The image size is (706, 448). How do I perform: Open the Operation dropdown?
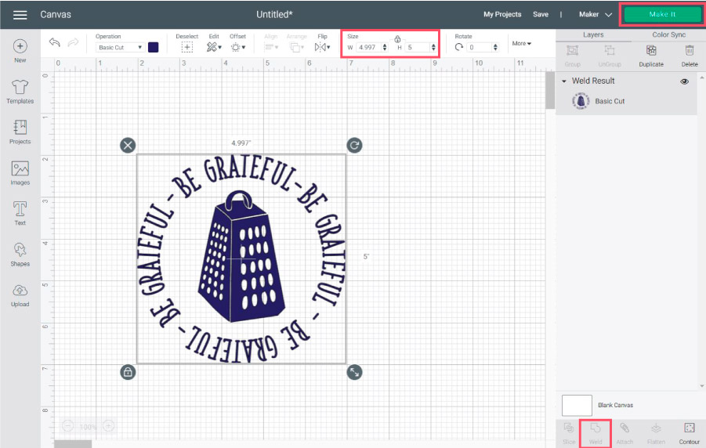click(120, 48)
